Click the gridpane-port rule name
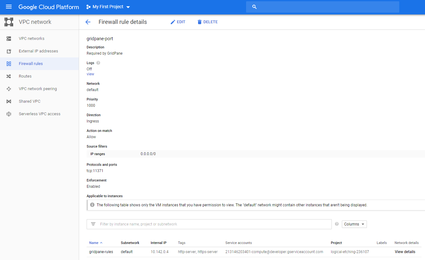Image resolution: width=425 pixels, height=260 pixels. coord(100,39)
